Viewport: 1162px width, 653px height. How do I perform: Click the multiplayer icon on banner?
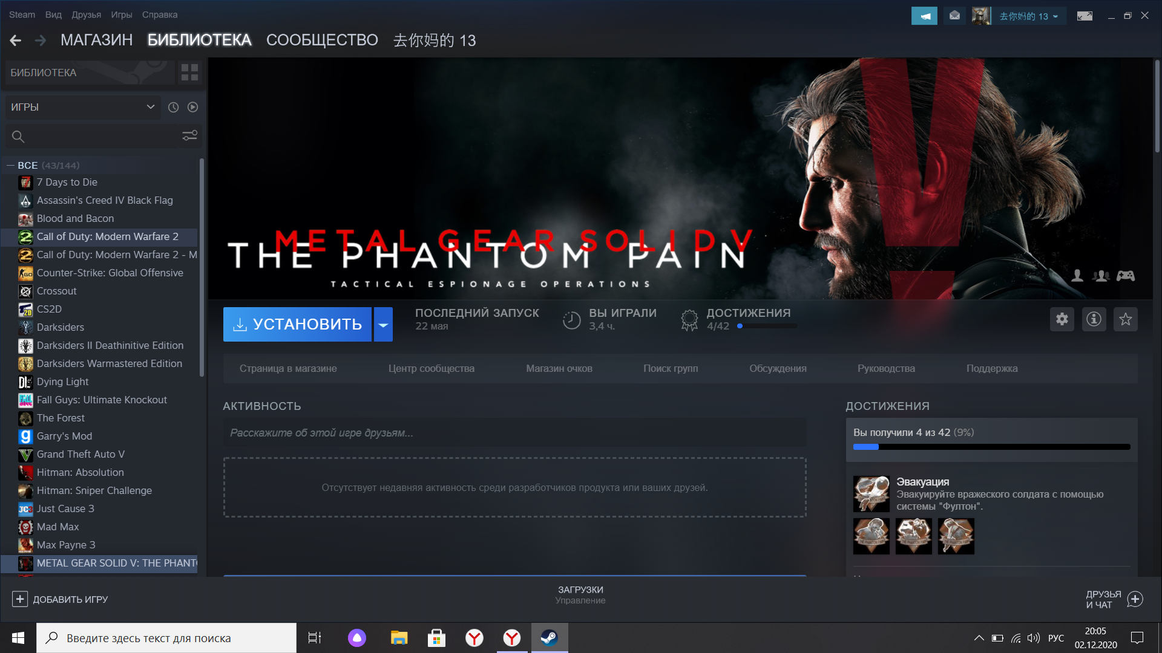[x=1101, y=276]
